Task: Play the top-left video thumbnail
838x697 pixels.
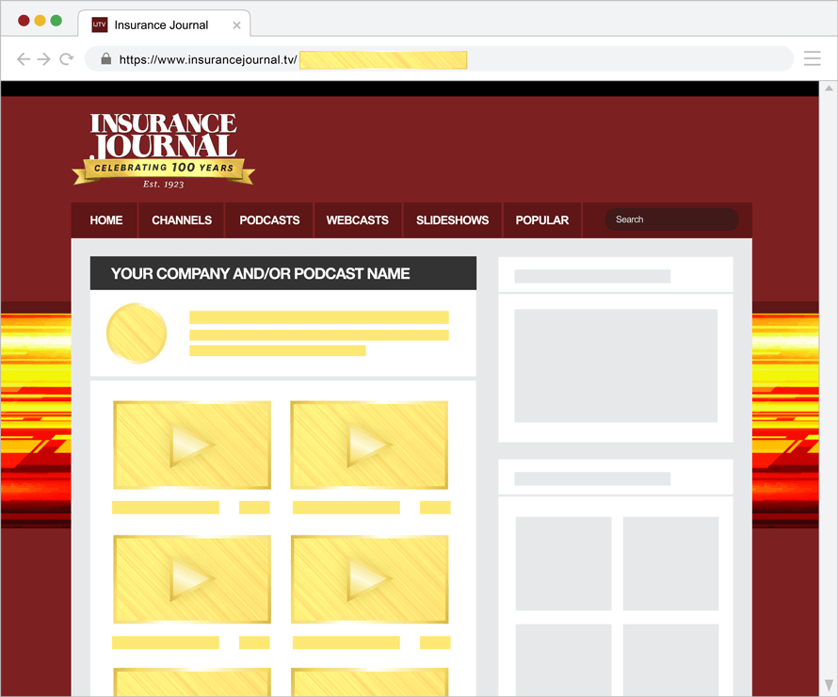Action: click(192, 446)
